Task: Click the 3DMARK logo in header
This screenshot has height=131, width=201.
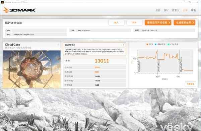Action: pos(19,10)
